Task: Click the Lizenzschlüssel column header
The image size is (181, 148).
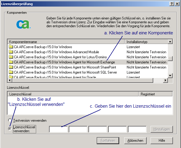Action: click(73, 94)
